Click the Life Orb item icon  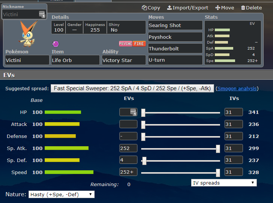coord(56,44)
